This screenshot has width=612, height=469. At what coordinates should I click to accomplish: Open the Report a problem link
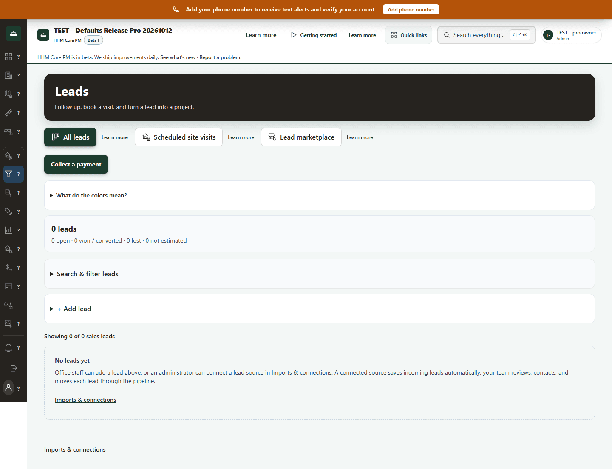tap(220, 57)
